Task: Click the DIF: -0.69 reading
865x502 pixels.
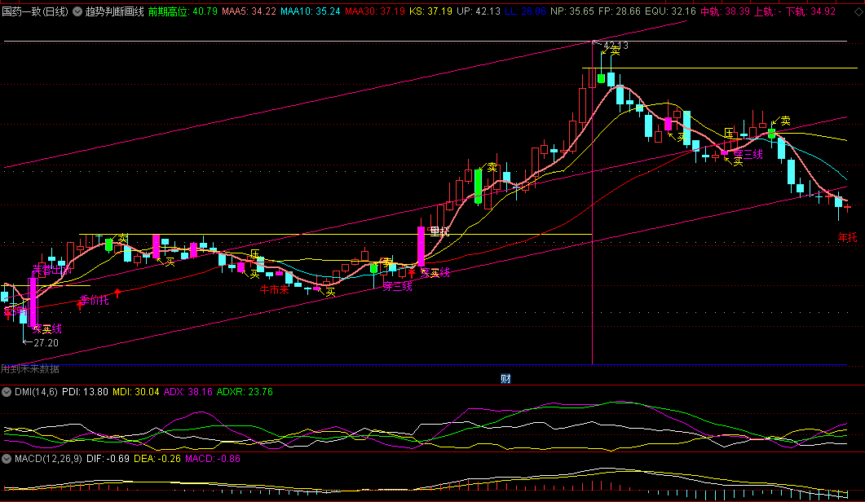Action: click(108, 459)
